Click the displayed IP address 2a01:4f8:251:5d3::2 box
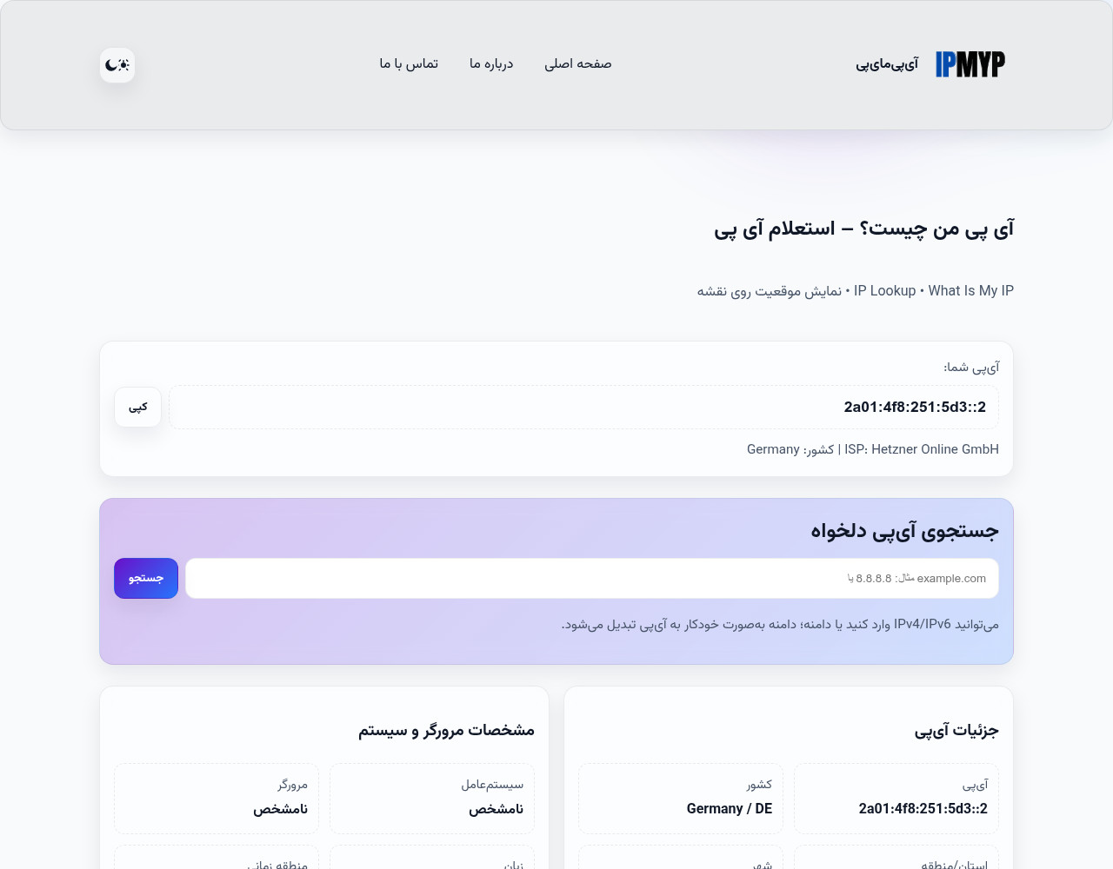 click(583, 408)
